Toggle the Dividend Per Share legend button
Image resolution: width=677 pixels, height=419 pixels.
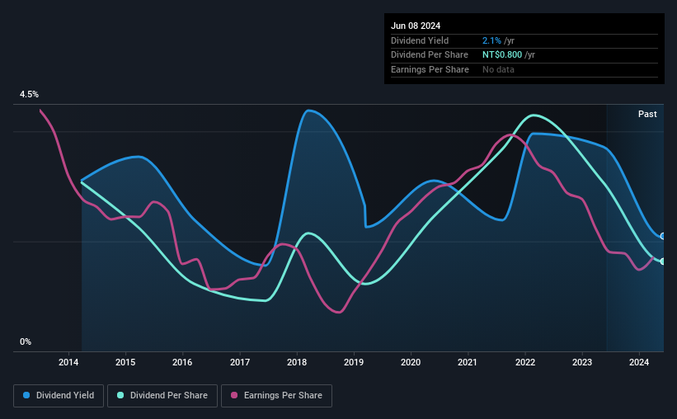(162, 396)
